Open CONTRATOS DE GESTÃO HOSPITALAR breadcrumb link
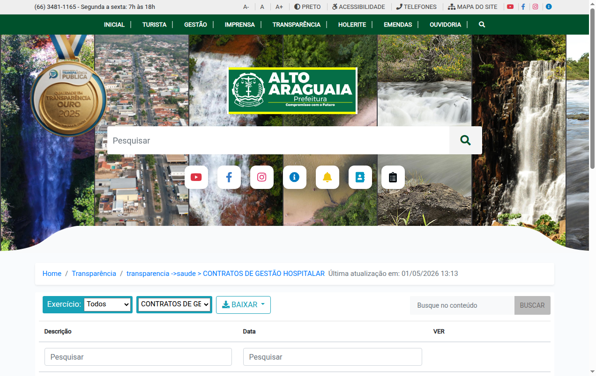596x376 pixels. coord(225,274)
